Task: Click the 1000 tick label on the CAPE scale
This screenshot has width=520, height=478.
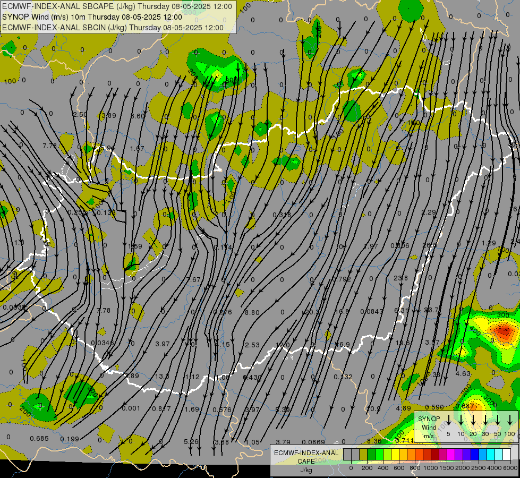Action: [x=431, y=468]
